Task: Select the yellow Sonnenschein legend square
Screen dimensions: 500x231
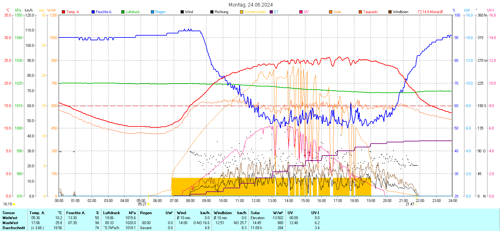Action: pos(242,12)
